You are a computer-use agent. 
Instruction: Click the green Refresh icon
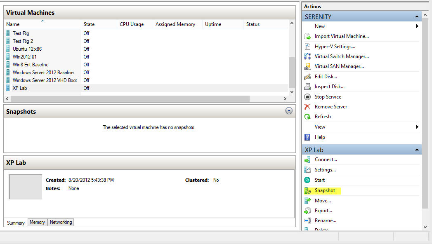pyautogui.click(x=307, y=117)
